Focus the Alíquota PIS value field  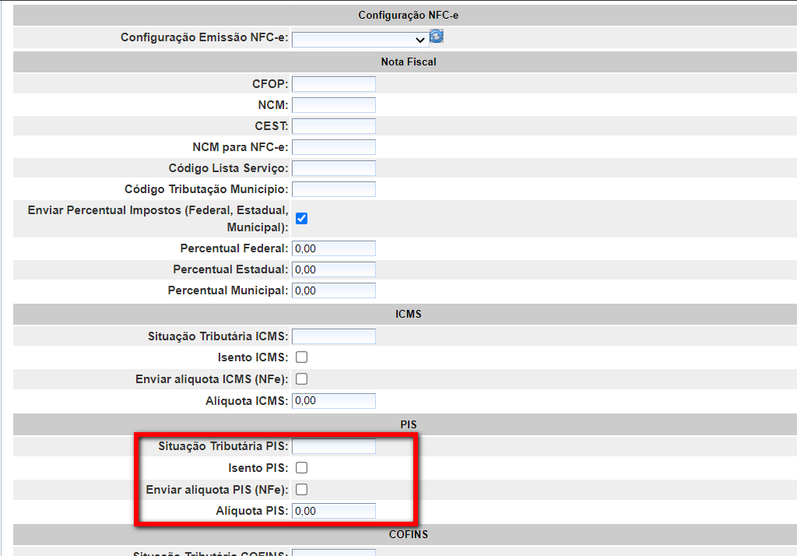[x=333, y=512]
